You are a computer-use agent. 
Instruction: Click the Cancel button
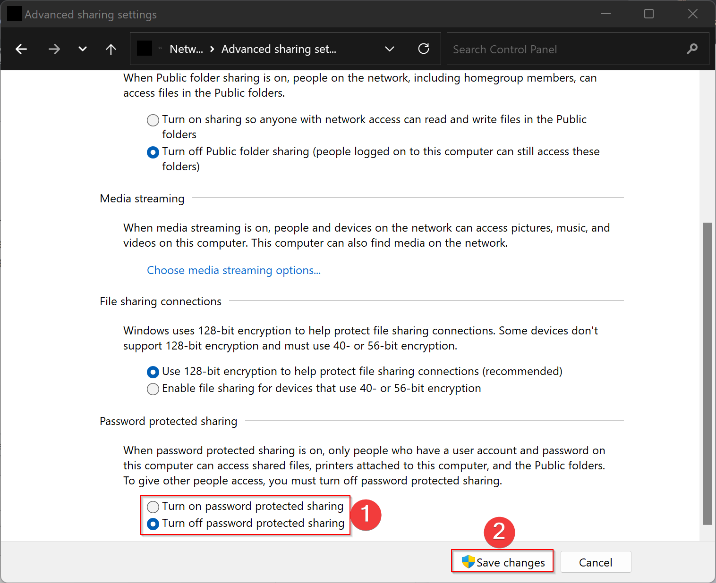pos(596,562)
